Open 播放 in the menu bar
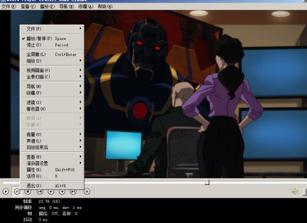 [x=47, y=7]
